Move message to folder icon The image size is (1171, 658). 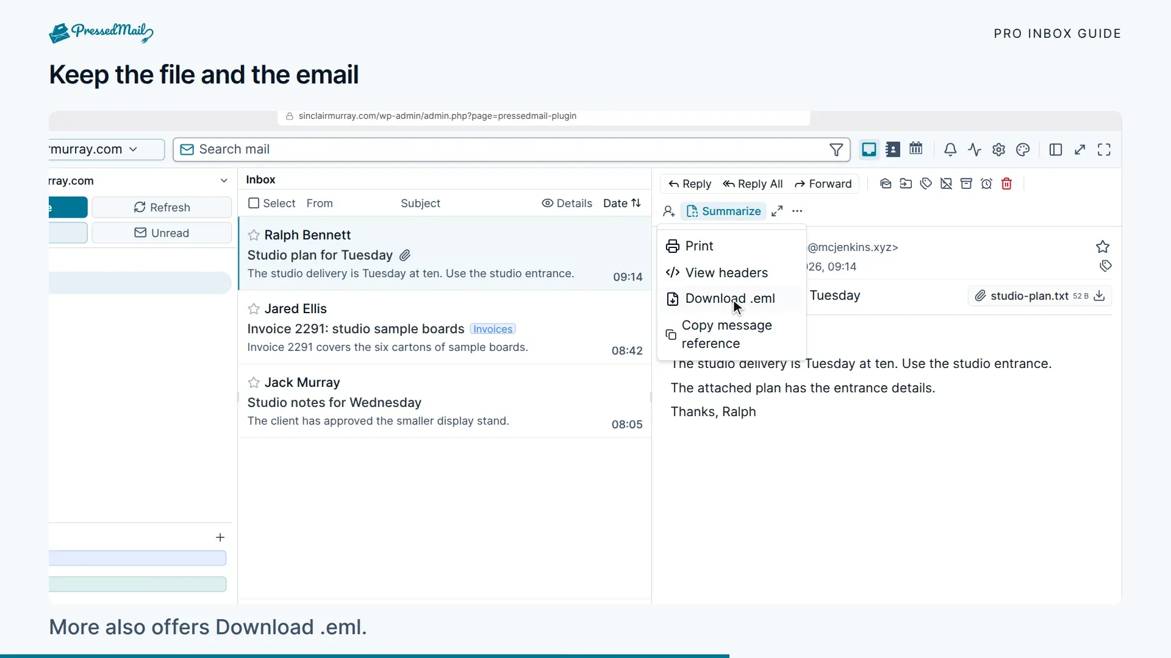pos(906,184)
